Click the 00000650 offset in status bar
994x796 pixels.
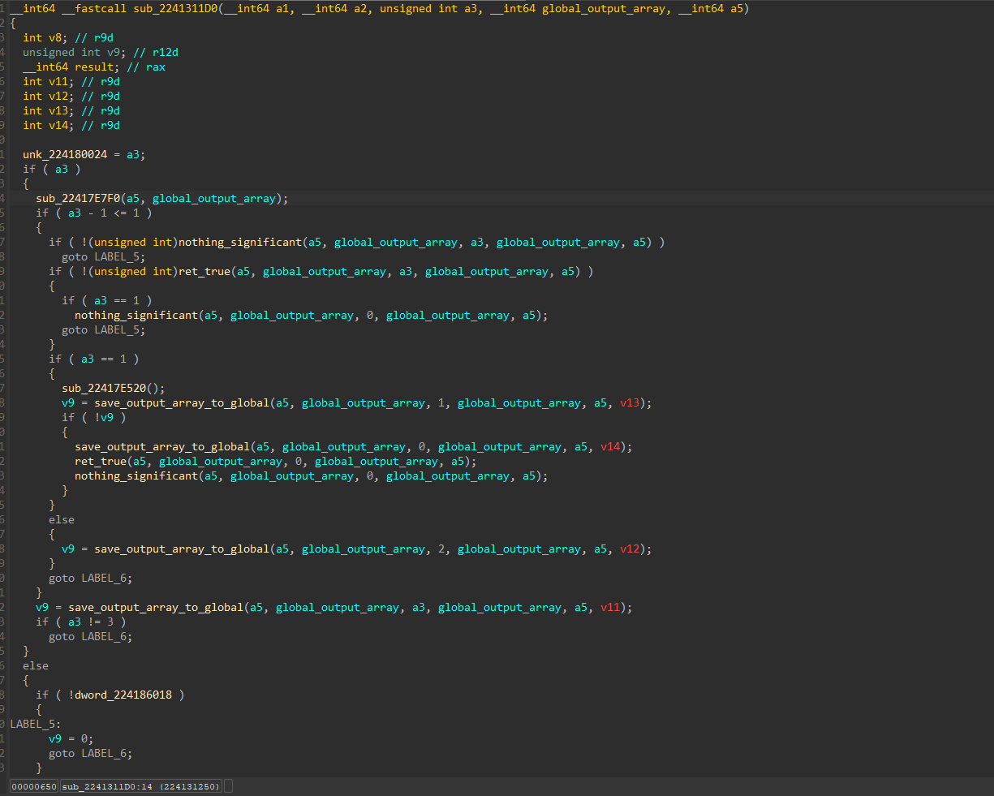click(33, 786)
